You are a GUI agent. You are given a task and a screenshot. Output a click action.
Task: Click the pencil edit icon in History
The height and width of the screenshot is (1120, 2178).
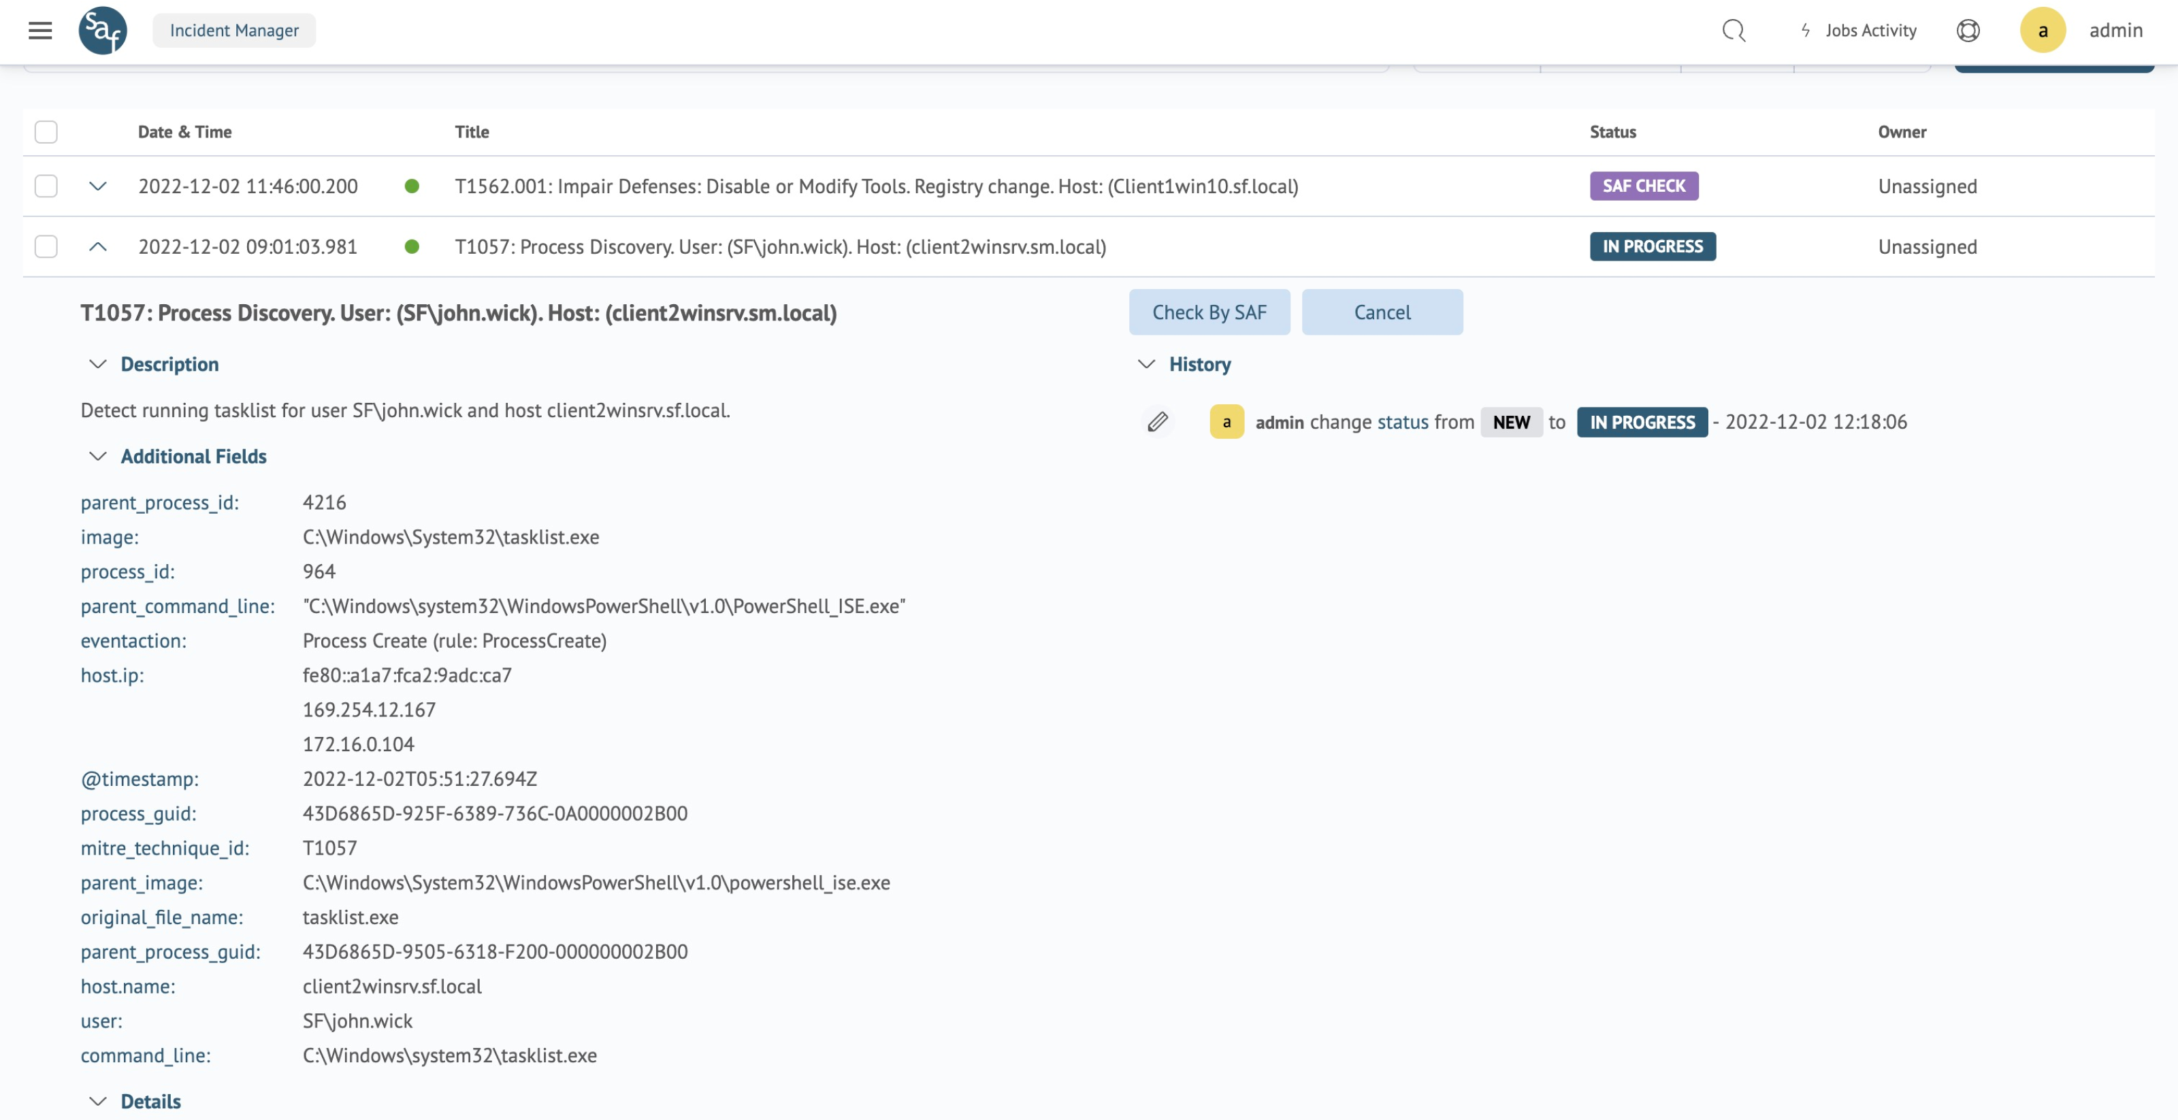pos(1158,421)
